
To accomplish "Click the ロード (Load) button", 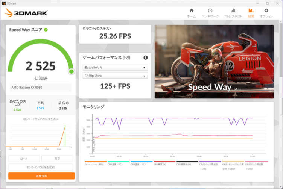I will point(24,159).
